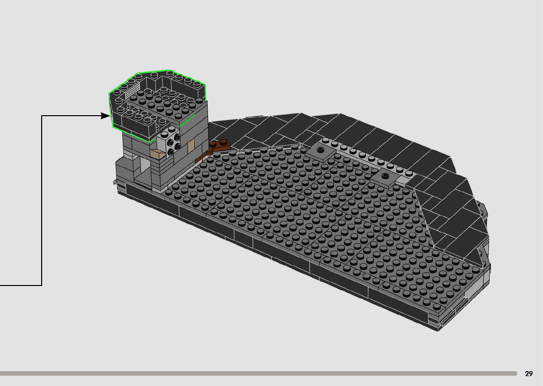Click the black arrowhead pointing at the tower

click(105, 116)
